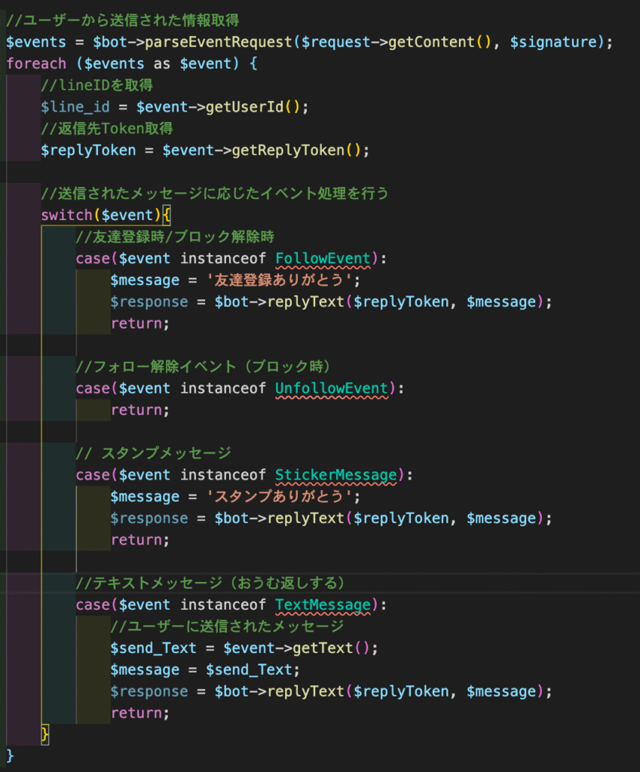The image size is (640, 772).
Task: Click the foreach keyword
Action: click(x=36, y=63)
